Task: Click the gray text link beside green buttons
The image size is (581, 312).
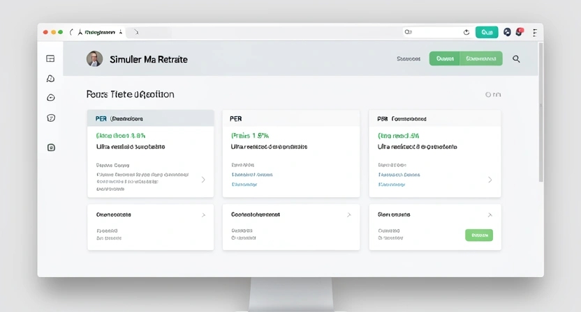Action: click(x=409, y=58)
